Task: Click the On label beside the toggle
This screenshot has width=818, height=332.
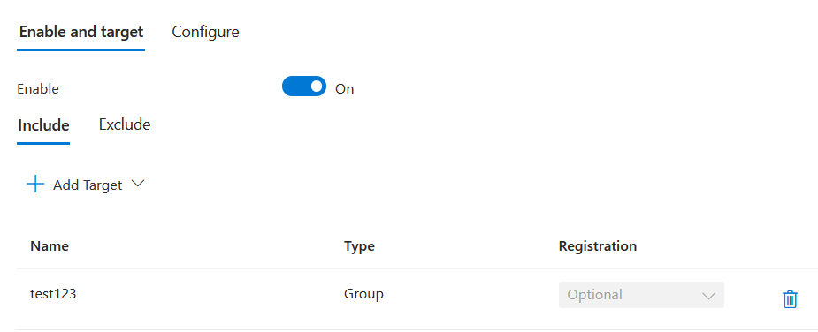Action: pyautogui.click(x=344, y=89)
